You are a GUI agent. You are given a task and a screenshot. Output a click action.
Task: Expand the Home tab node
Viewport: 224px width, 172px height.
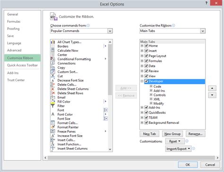tap(142, 46)
